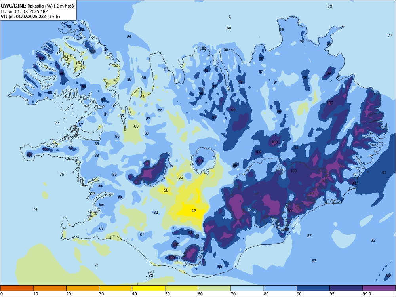Screen dimensions: 396x297
Task: Click the 74 value over the western sea
Action: click(x=35, y=209)
